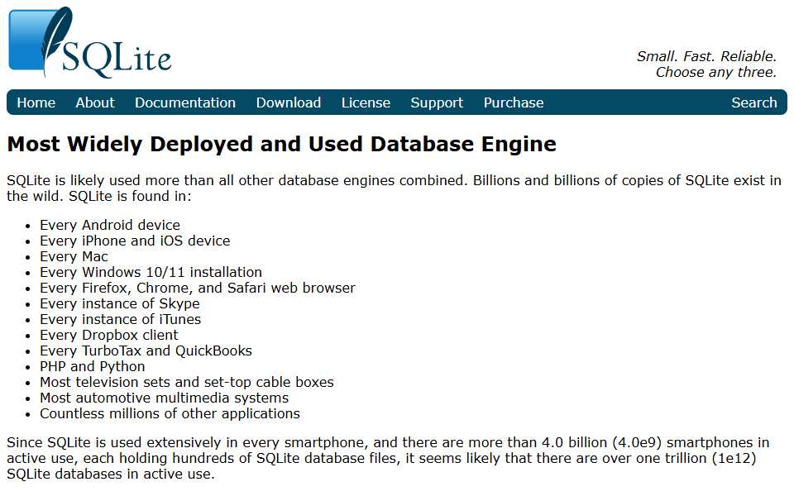Click 'Most television sets' list item
This screenshot has height=496, width=794.
click(187, 382)
